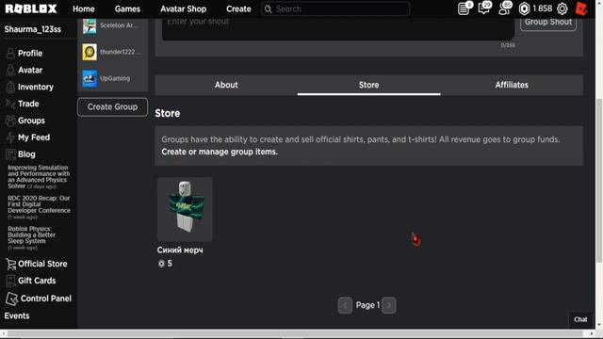Go to the previous store page arrow
Screen dimensions: 603x339
coord(345,305)
